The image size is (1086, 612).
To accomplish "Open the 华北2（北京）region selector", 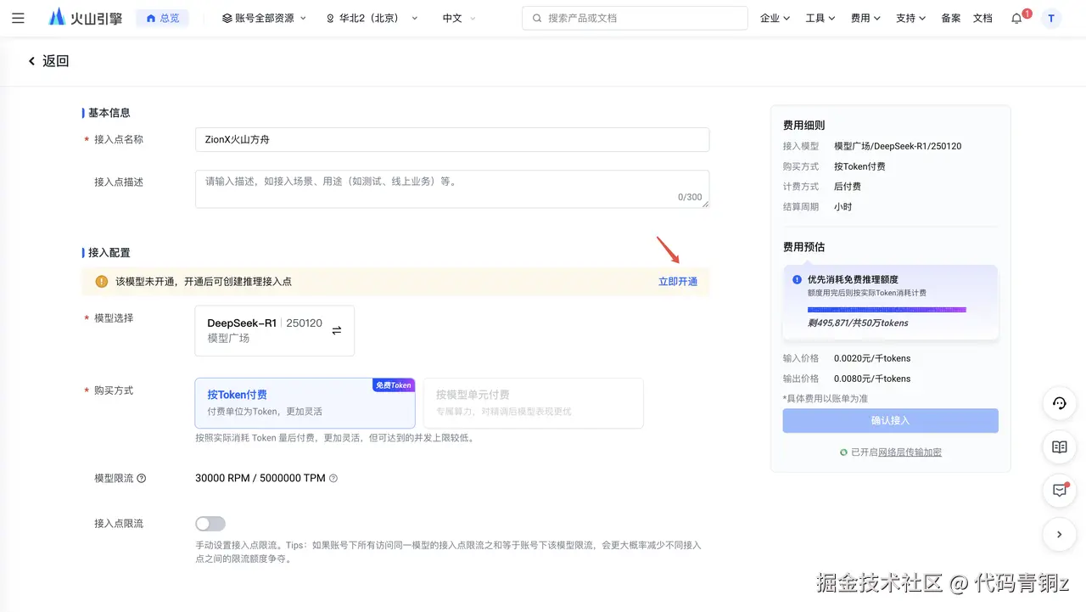I will tap(372, 18).
